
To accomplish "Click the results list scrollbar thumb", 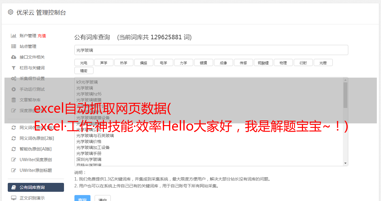I will click(x=345, y=95).
